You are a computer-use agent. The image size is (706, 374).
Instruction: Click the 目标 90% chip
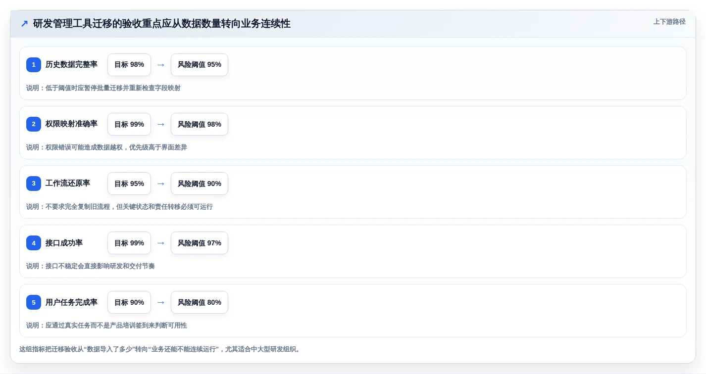pos(129,302)
